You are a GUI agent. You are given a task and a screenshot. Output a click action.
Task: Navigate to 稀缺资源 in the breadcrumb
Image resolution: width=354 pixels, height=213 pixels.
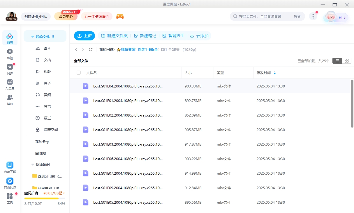click(128, 50)
